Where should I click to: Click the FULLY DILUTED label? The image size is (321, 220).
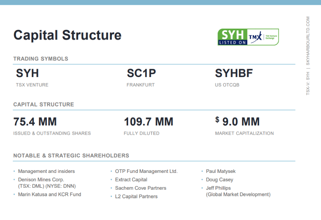(x=141, y=133)
